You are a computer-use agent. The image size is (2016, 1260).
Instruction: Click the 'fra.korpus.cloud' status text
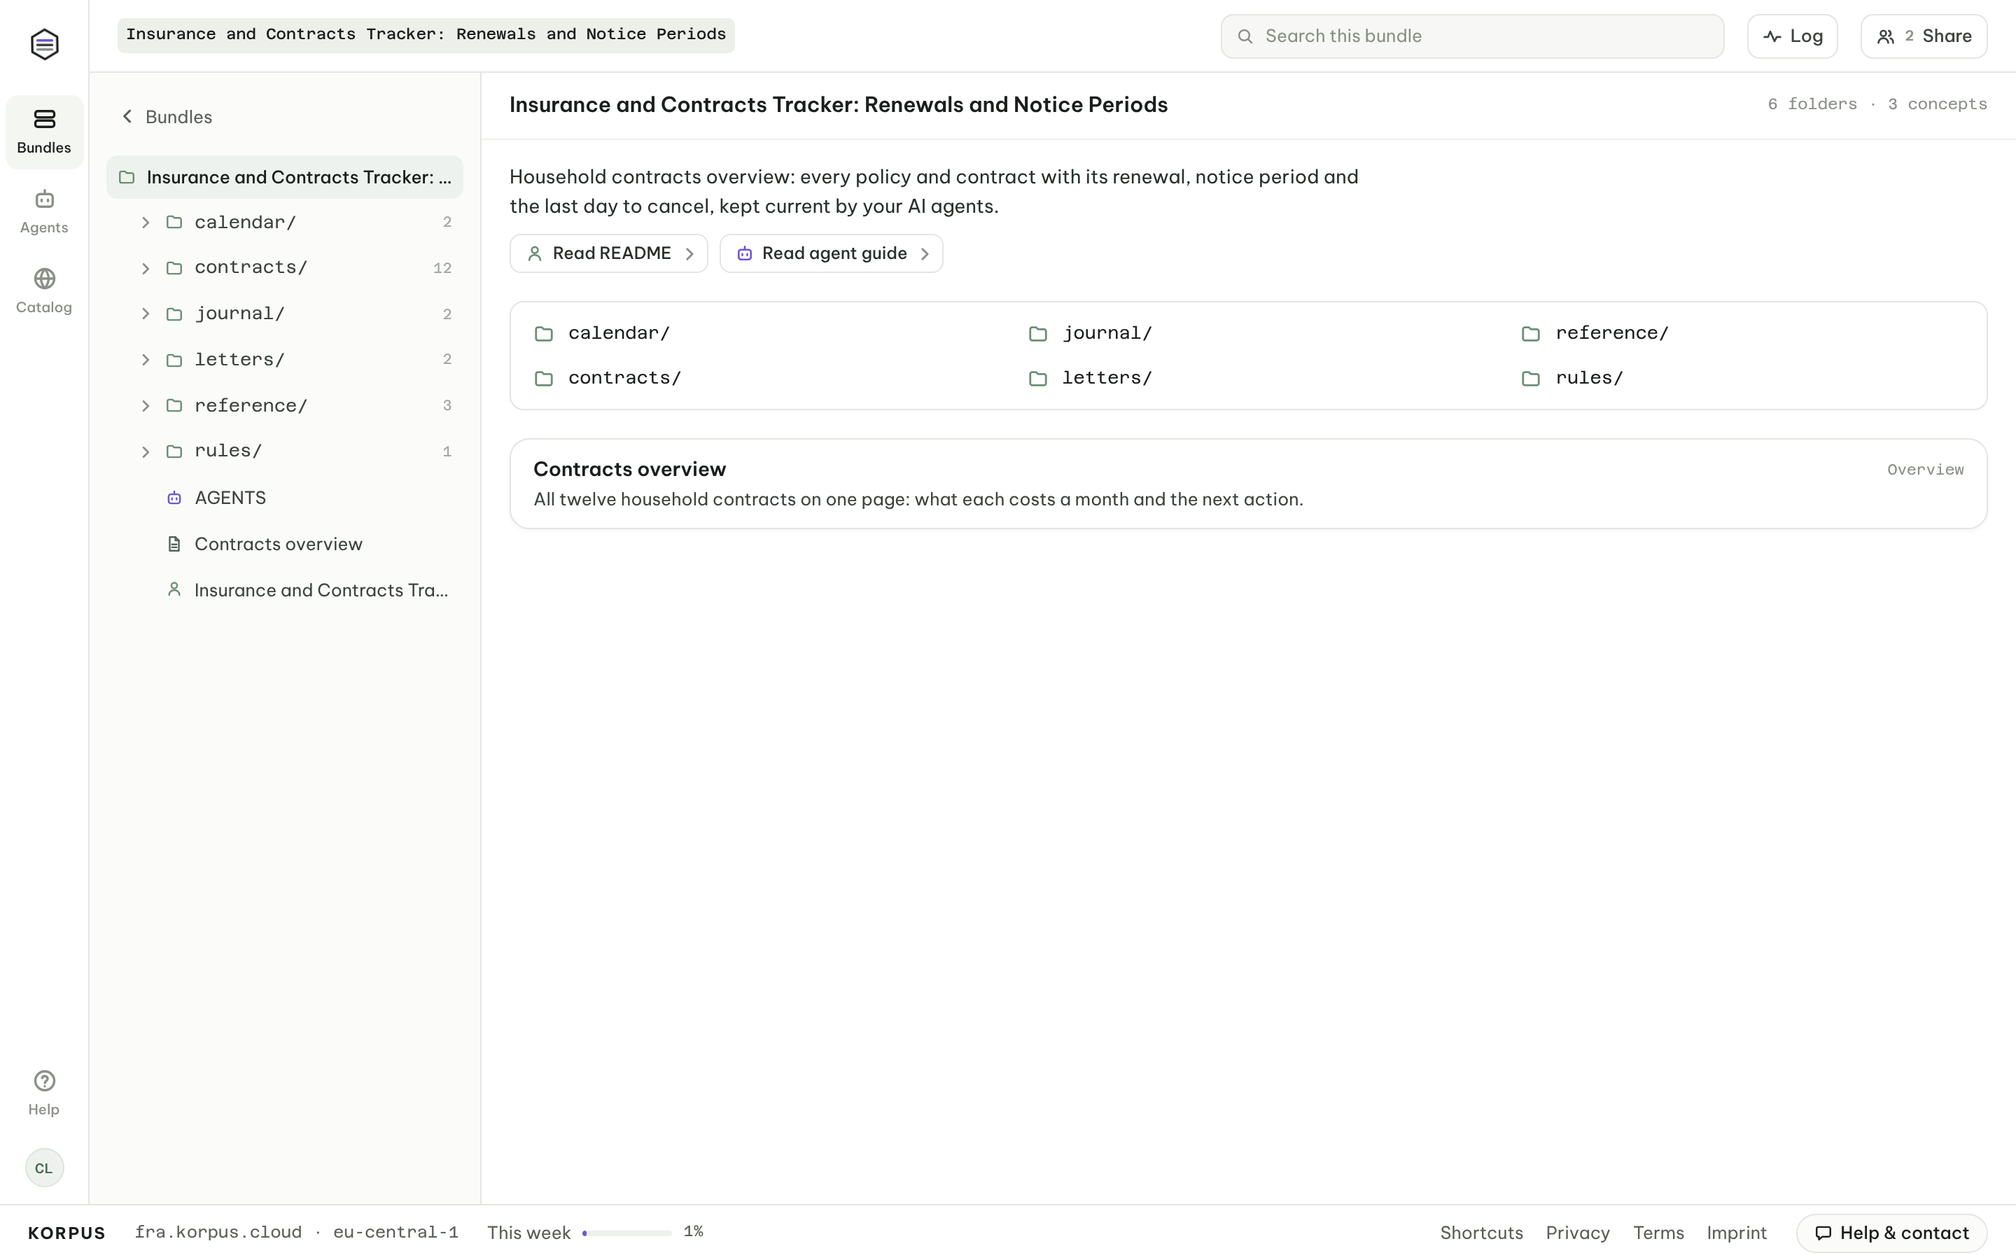[218, 1232]
